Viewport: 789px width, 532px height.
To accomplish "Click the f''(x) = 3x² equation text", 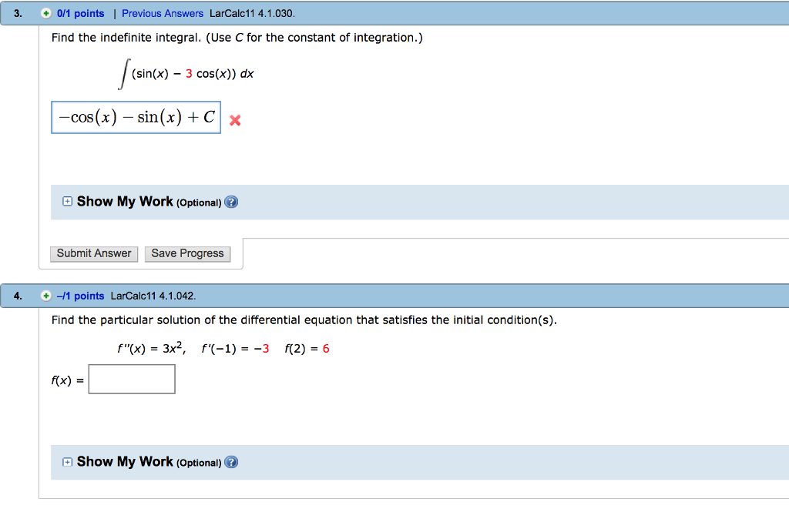I will pyautogui.click(x=150, y=348).
